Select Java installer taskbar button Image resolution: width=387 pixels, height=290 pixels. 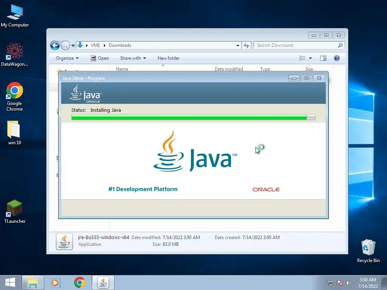[103, 282]
